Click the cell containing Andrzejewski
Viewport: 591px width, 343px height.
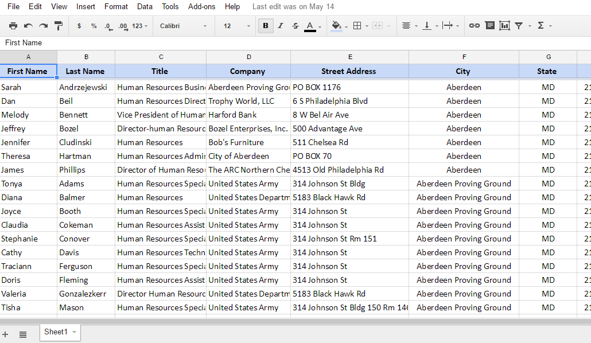tap(86, 87)
